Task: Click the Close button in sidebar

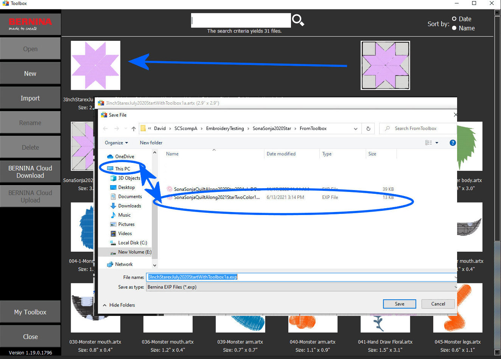Action: pyautogui.click(x=30, y=336)
